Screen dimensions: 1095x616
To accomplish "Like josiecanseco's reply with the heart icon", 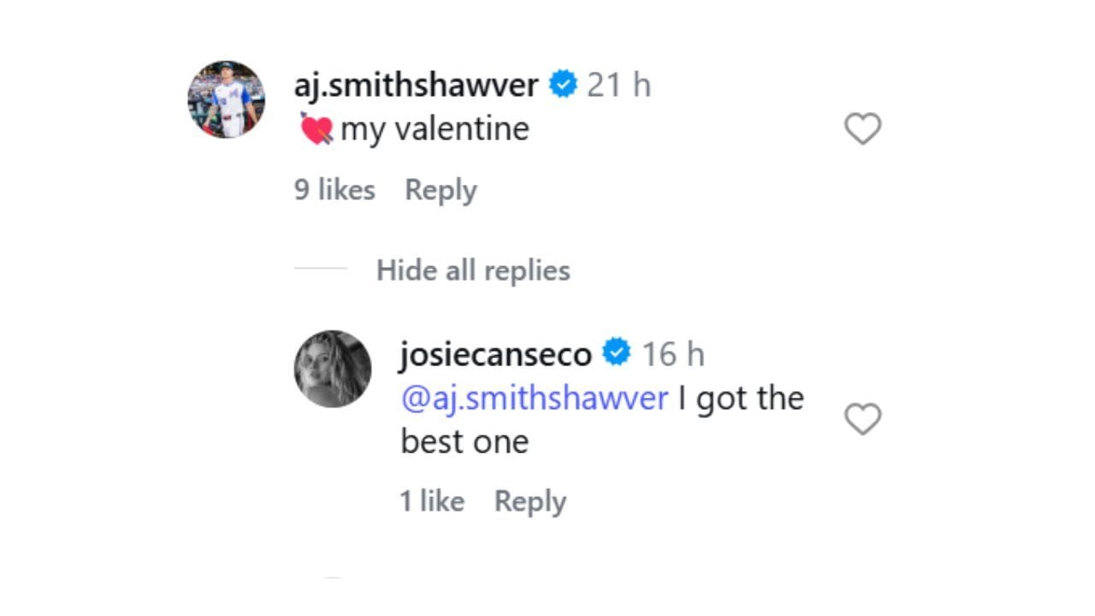I will click(x=861, y=418).
